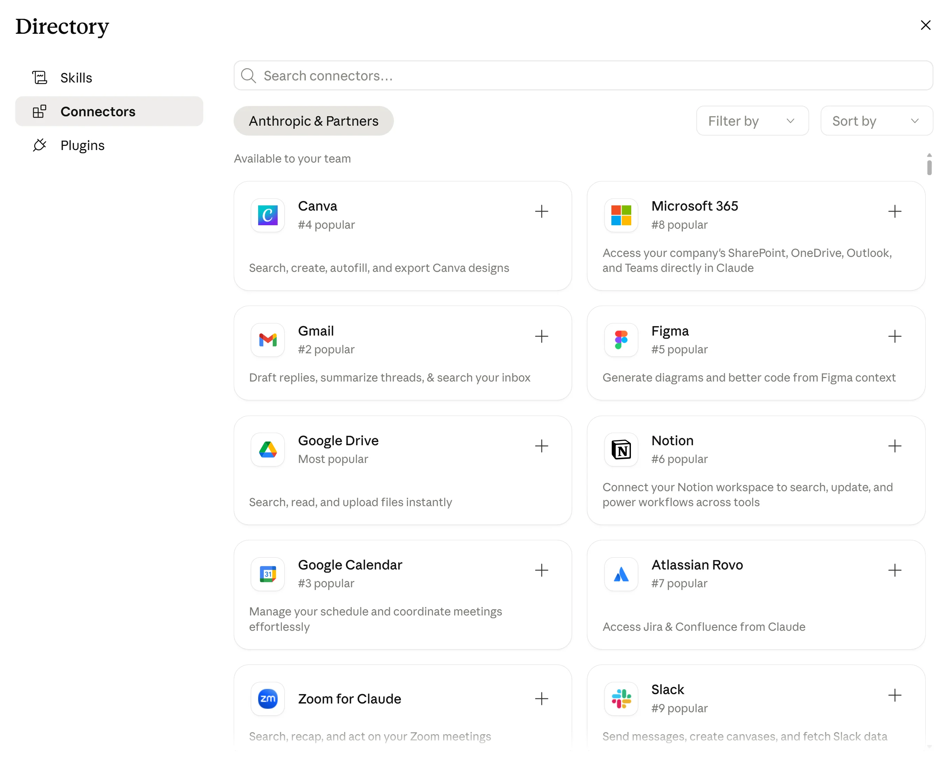
Task: Click the Skills scroll icon in sidebar
Action: coord(39,78)
